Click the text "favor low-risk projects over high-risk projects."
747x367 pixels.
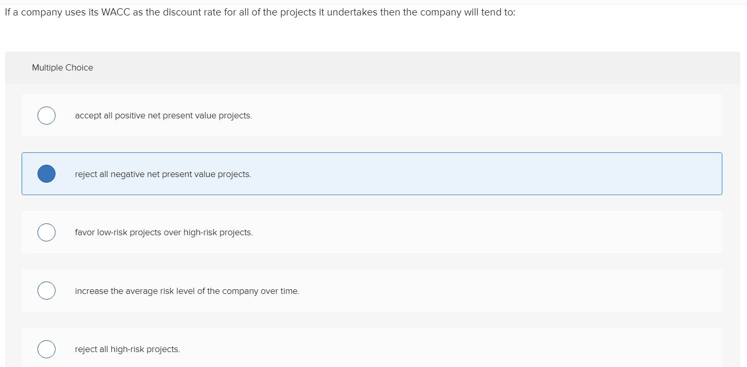tap(164, 233)
